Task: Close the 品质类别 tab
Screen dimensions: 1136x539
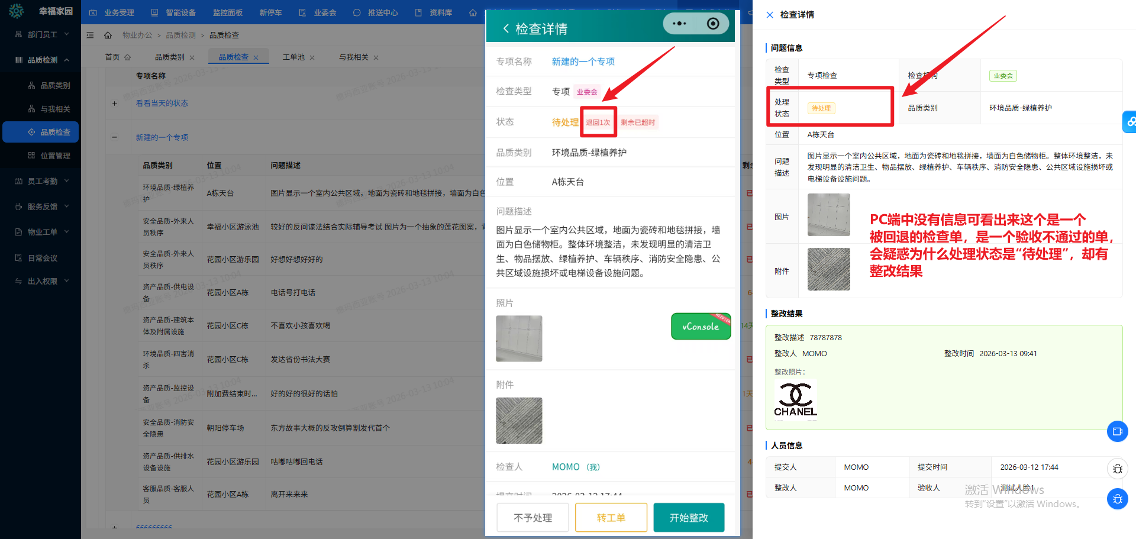Action: tap(192, 58)
